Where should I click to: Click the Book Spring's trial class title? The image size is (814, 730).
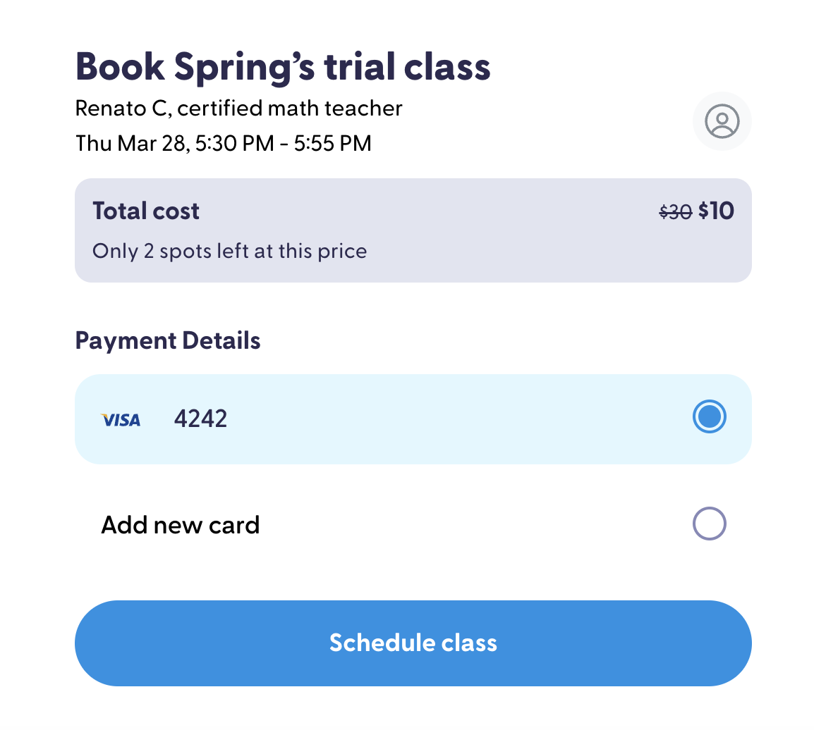click(x=283, y=68)
